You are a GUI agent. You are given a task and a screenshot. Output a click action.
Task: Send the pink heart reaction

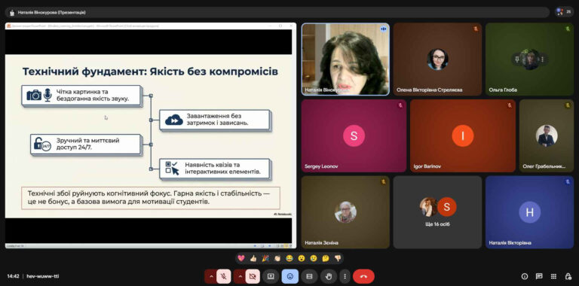tap(240, 258)
